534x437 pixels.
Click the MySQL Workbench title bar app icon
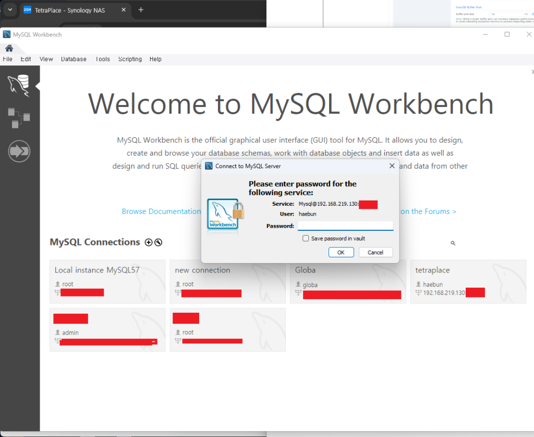(x=6, y=34)
